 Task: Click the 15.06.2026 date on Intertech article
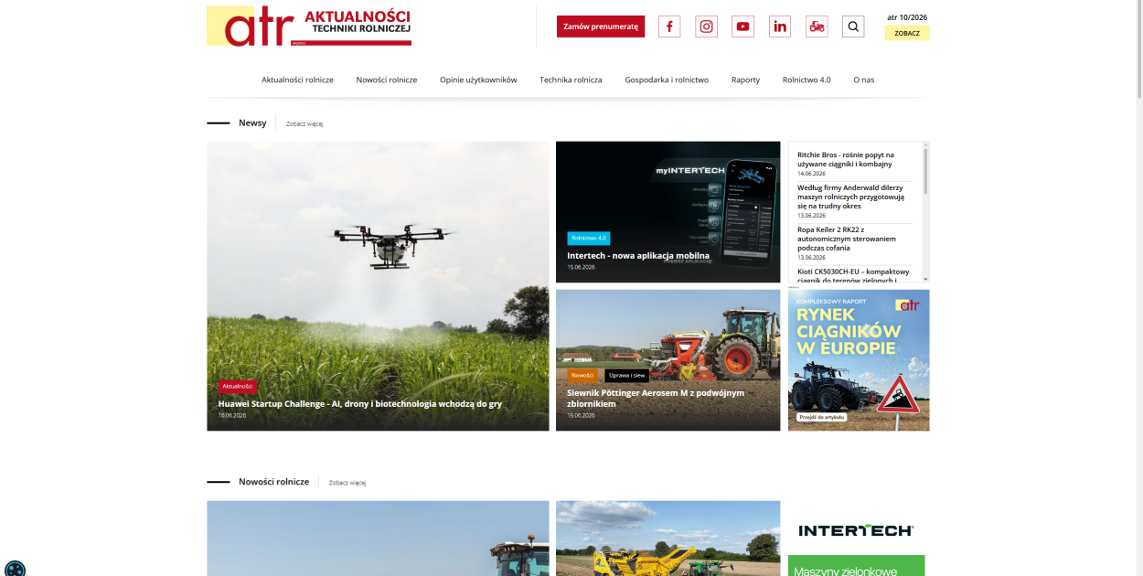point(581,267)
